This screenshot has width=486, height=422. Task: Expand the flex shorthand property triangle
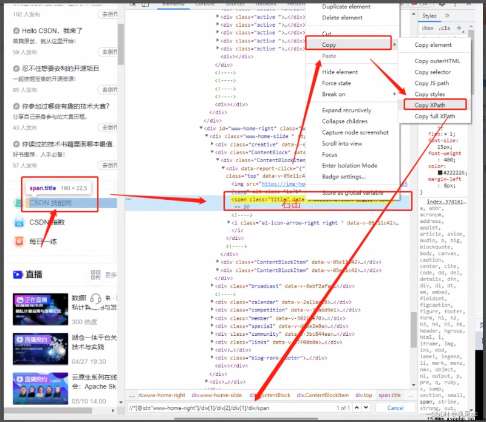coord(446,134)
